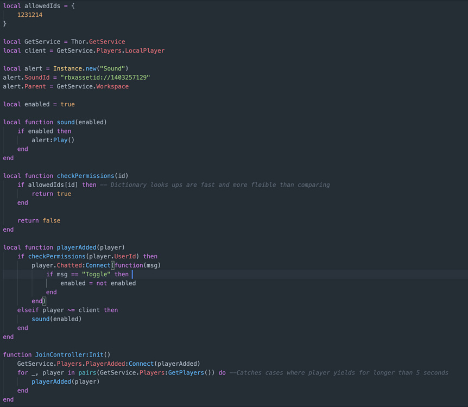
Task: Click GetService.Players.LocalPlayer assignment
Action: pyautogui.click(x=109, y=50)
